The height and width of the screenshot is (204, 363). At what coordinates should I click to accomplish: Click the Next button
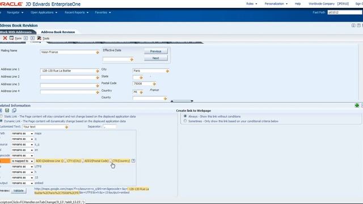(x=156, y=58)
